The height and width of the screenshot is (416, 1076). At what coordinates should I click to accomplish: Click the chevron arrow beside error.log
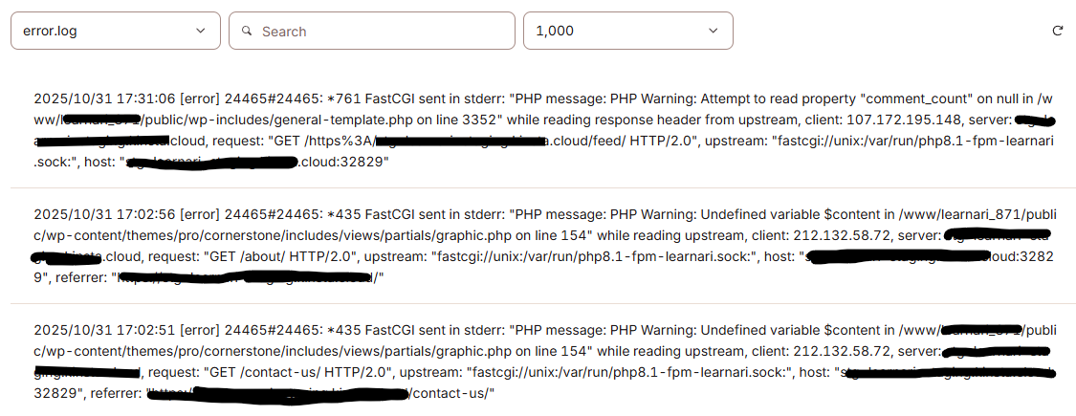[201, 31]
